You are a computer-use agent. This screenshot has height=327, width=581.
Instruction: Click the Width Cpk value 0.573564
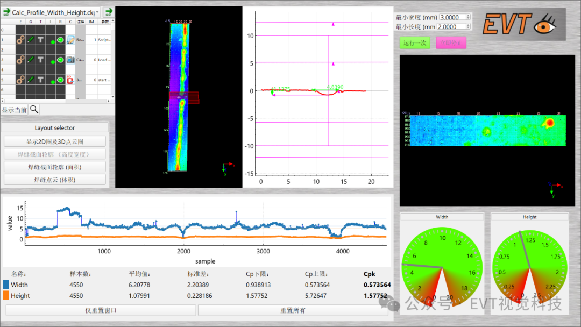377,285
